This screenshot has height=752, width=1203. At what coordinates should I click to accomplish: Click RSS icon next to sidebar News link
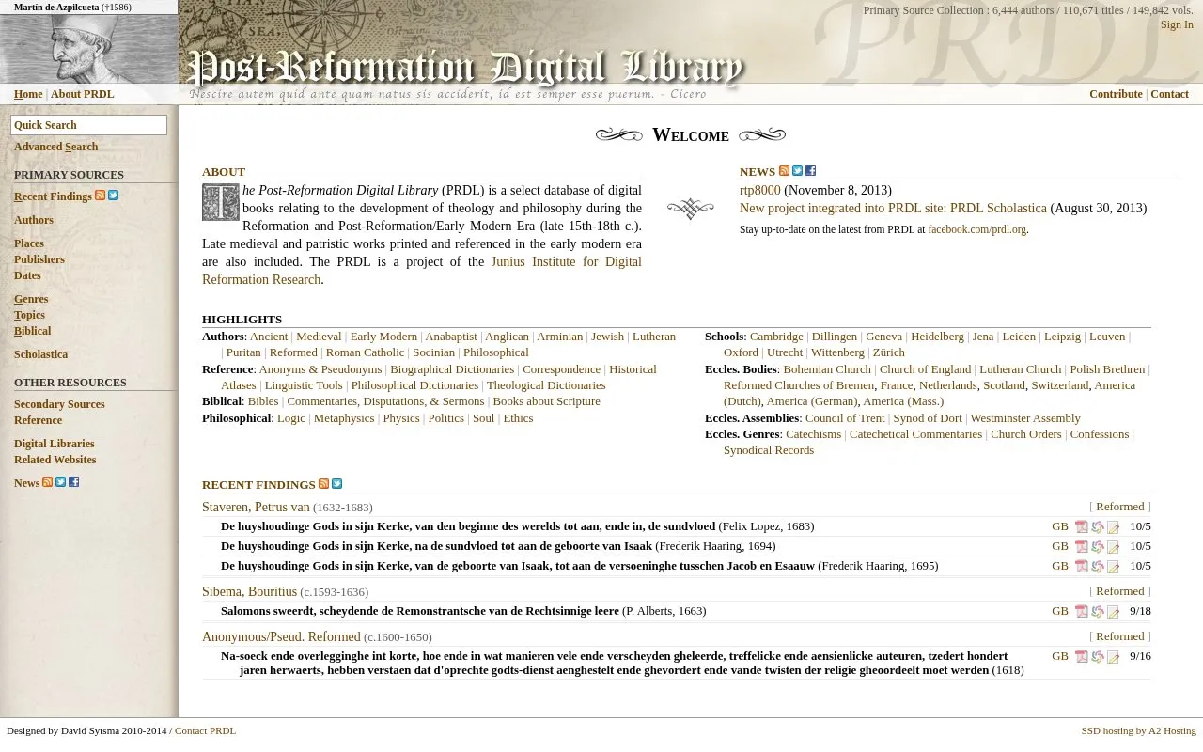[48, 482]
